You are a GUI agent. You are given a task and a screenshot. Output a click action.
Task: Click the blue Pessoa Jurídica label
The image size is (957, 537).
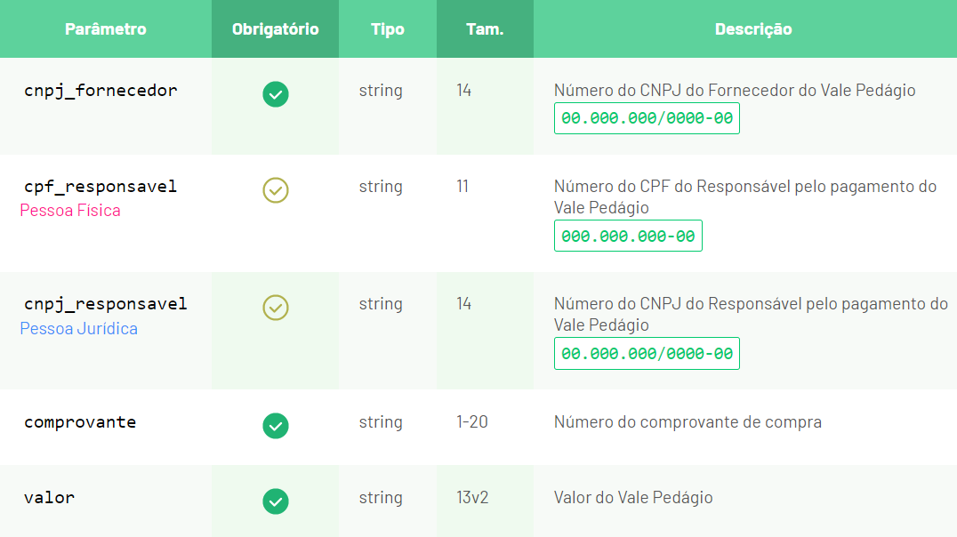click(x=79, y=328)
